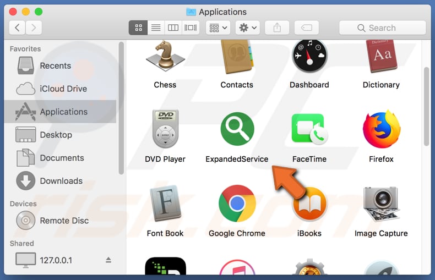Click the Back navigation button
This screenshot has width=435, height=280.
pyautogui.click(x=18, y=28)
